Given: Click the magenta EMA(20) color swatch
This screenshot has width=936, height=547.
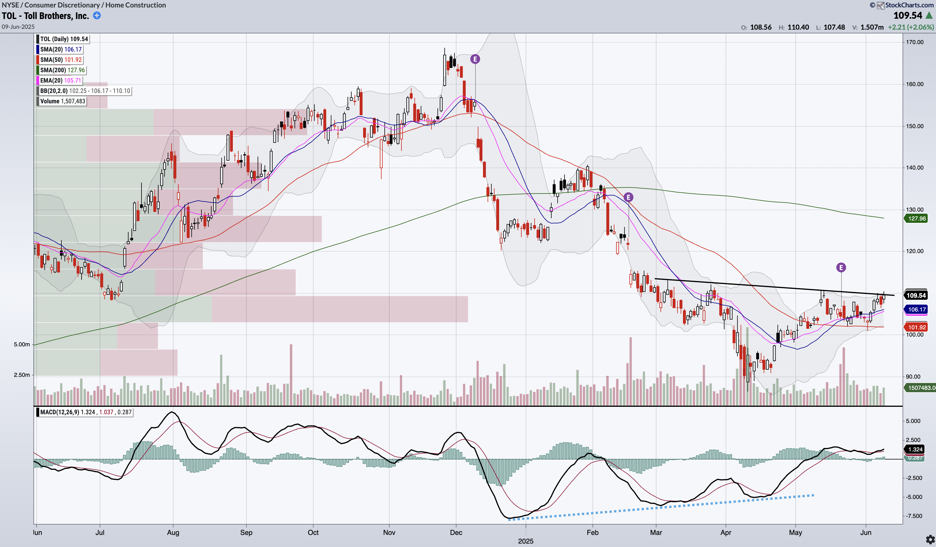Looking at the screenshot, I should click(x=37, y=81).
